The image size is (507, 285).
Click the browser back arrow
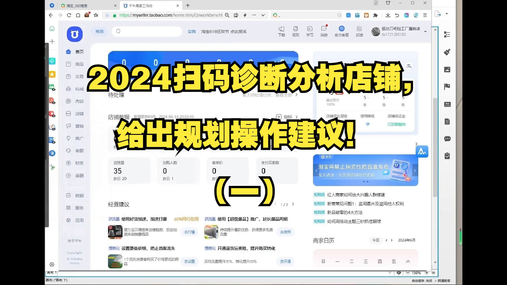point(51,15)
